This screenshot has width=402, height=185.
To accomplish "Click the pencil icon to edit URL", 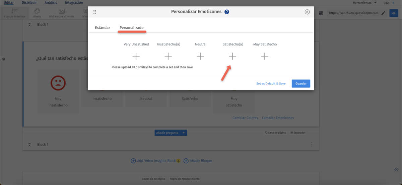I will pos(383,13).
